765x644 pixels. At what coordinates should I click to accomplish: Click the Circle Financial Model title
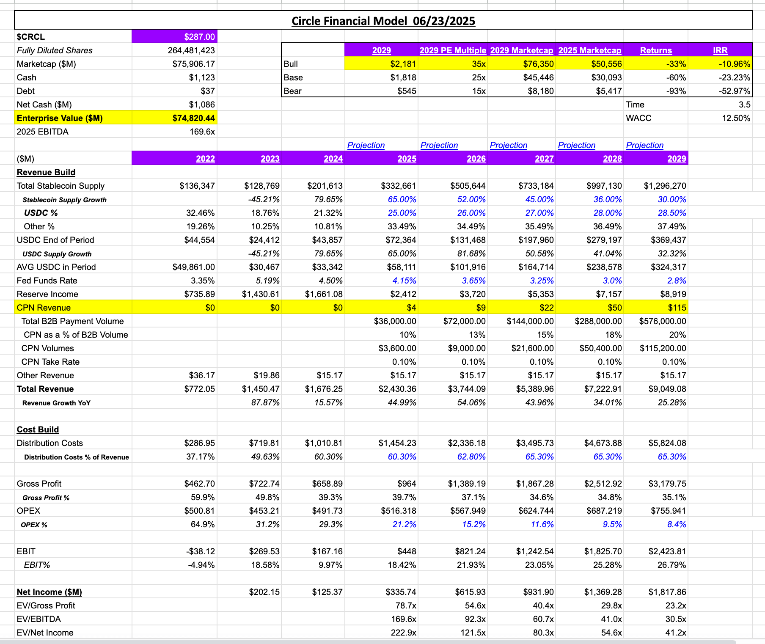(x=384, y=21)
